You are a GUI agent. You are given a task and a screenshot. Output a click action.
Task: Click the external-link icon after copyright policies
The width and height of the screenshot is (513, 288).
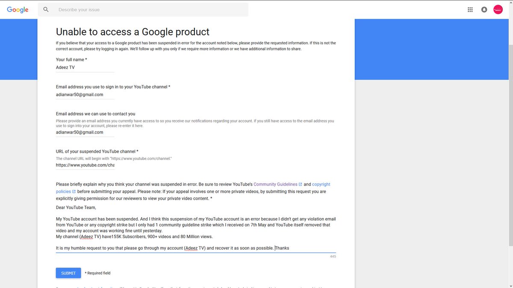(x=74, y=192)
